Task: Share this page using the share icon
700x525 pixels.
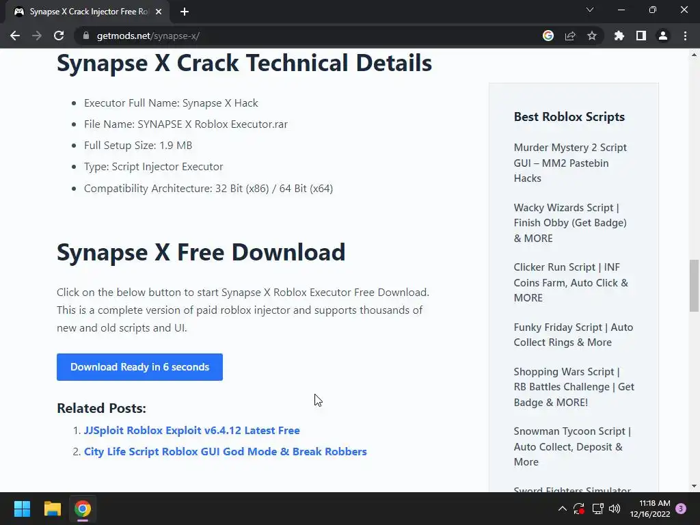Action: tap(570, 36)
